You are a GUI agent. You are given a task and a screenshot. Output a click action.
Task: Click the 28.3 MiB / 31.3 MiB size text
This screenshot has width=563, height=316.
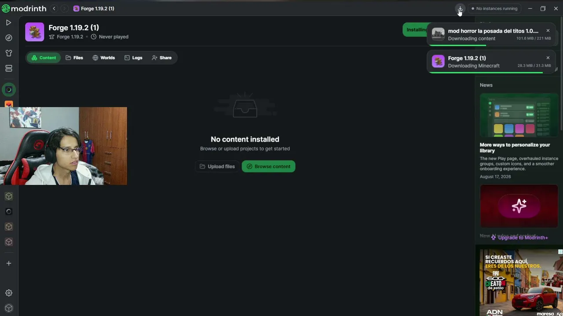534,66
